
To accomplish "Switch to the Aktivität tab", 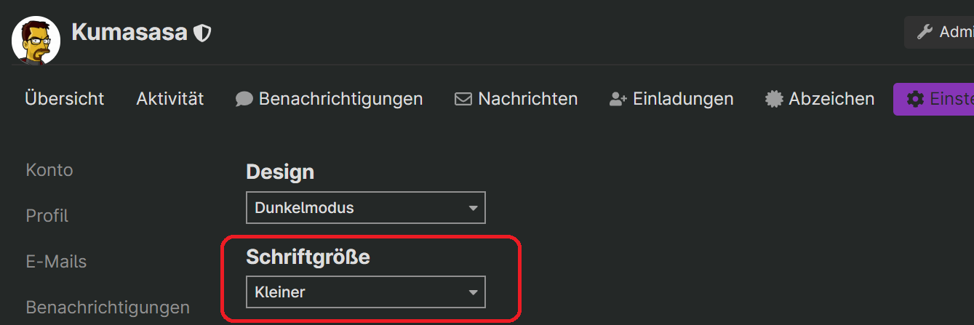I will coord(170,98).
